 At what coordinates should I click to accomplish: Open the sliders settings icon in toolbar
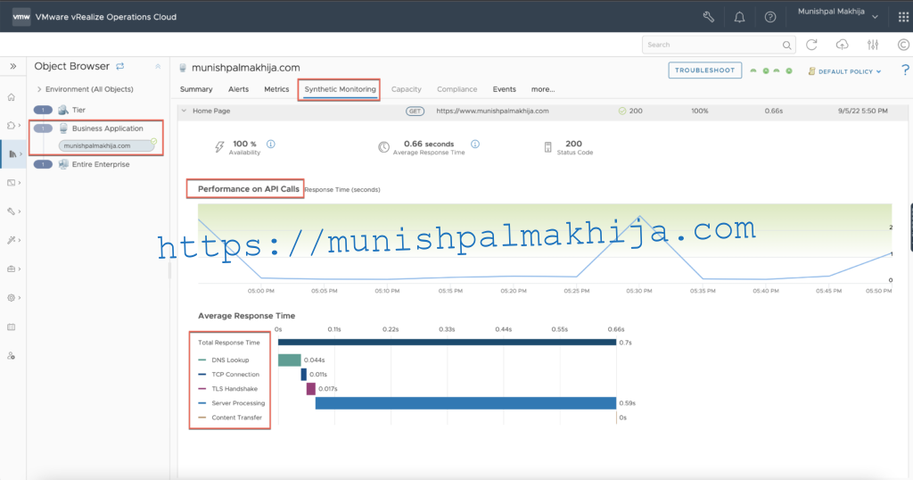point(873,45)
